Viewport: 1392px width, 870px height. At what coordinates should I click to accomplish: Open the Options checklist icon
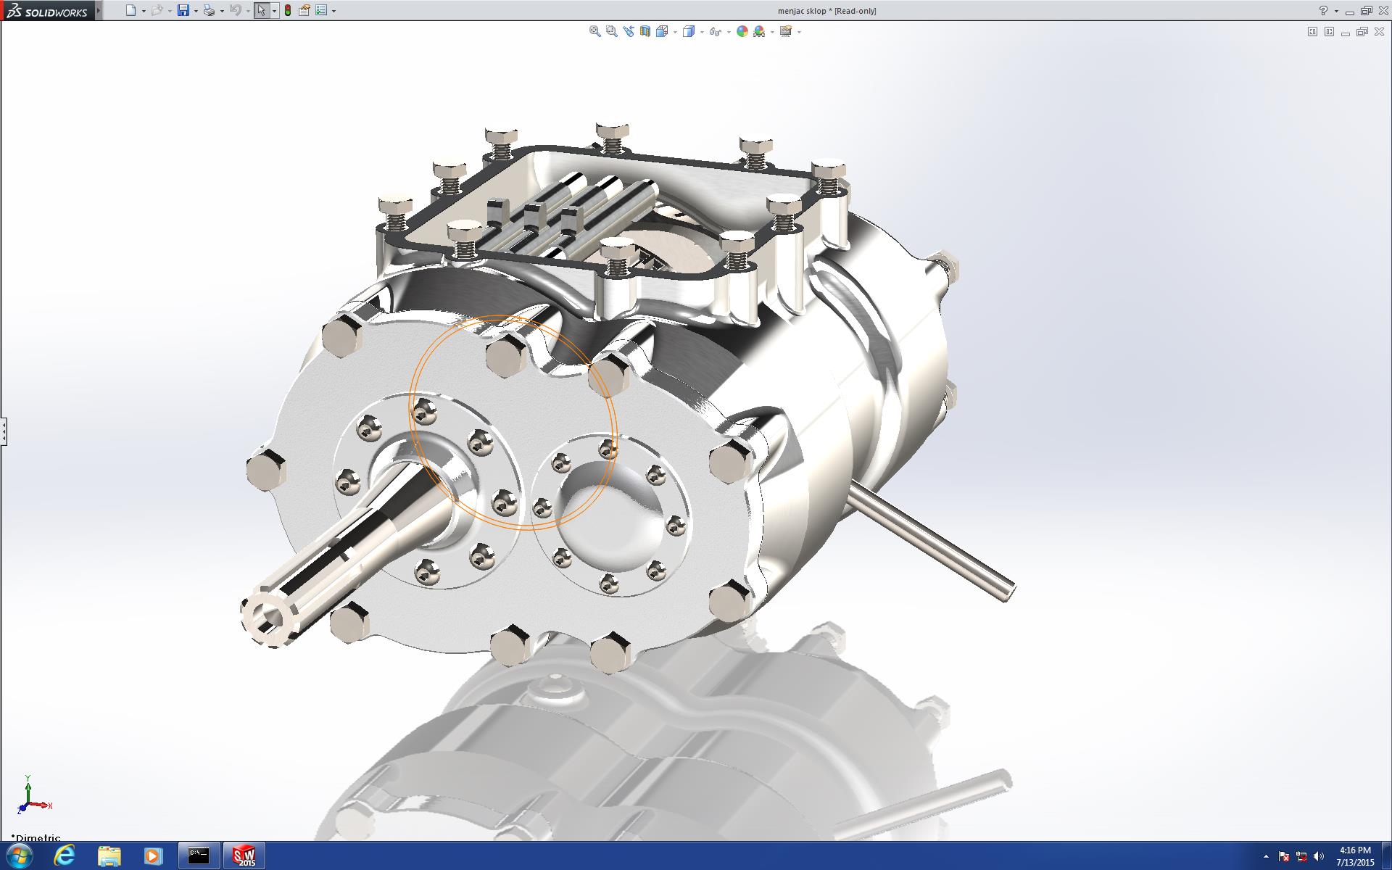[321, 10]
